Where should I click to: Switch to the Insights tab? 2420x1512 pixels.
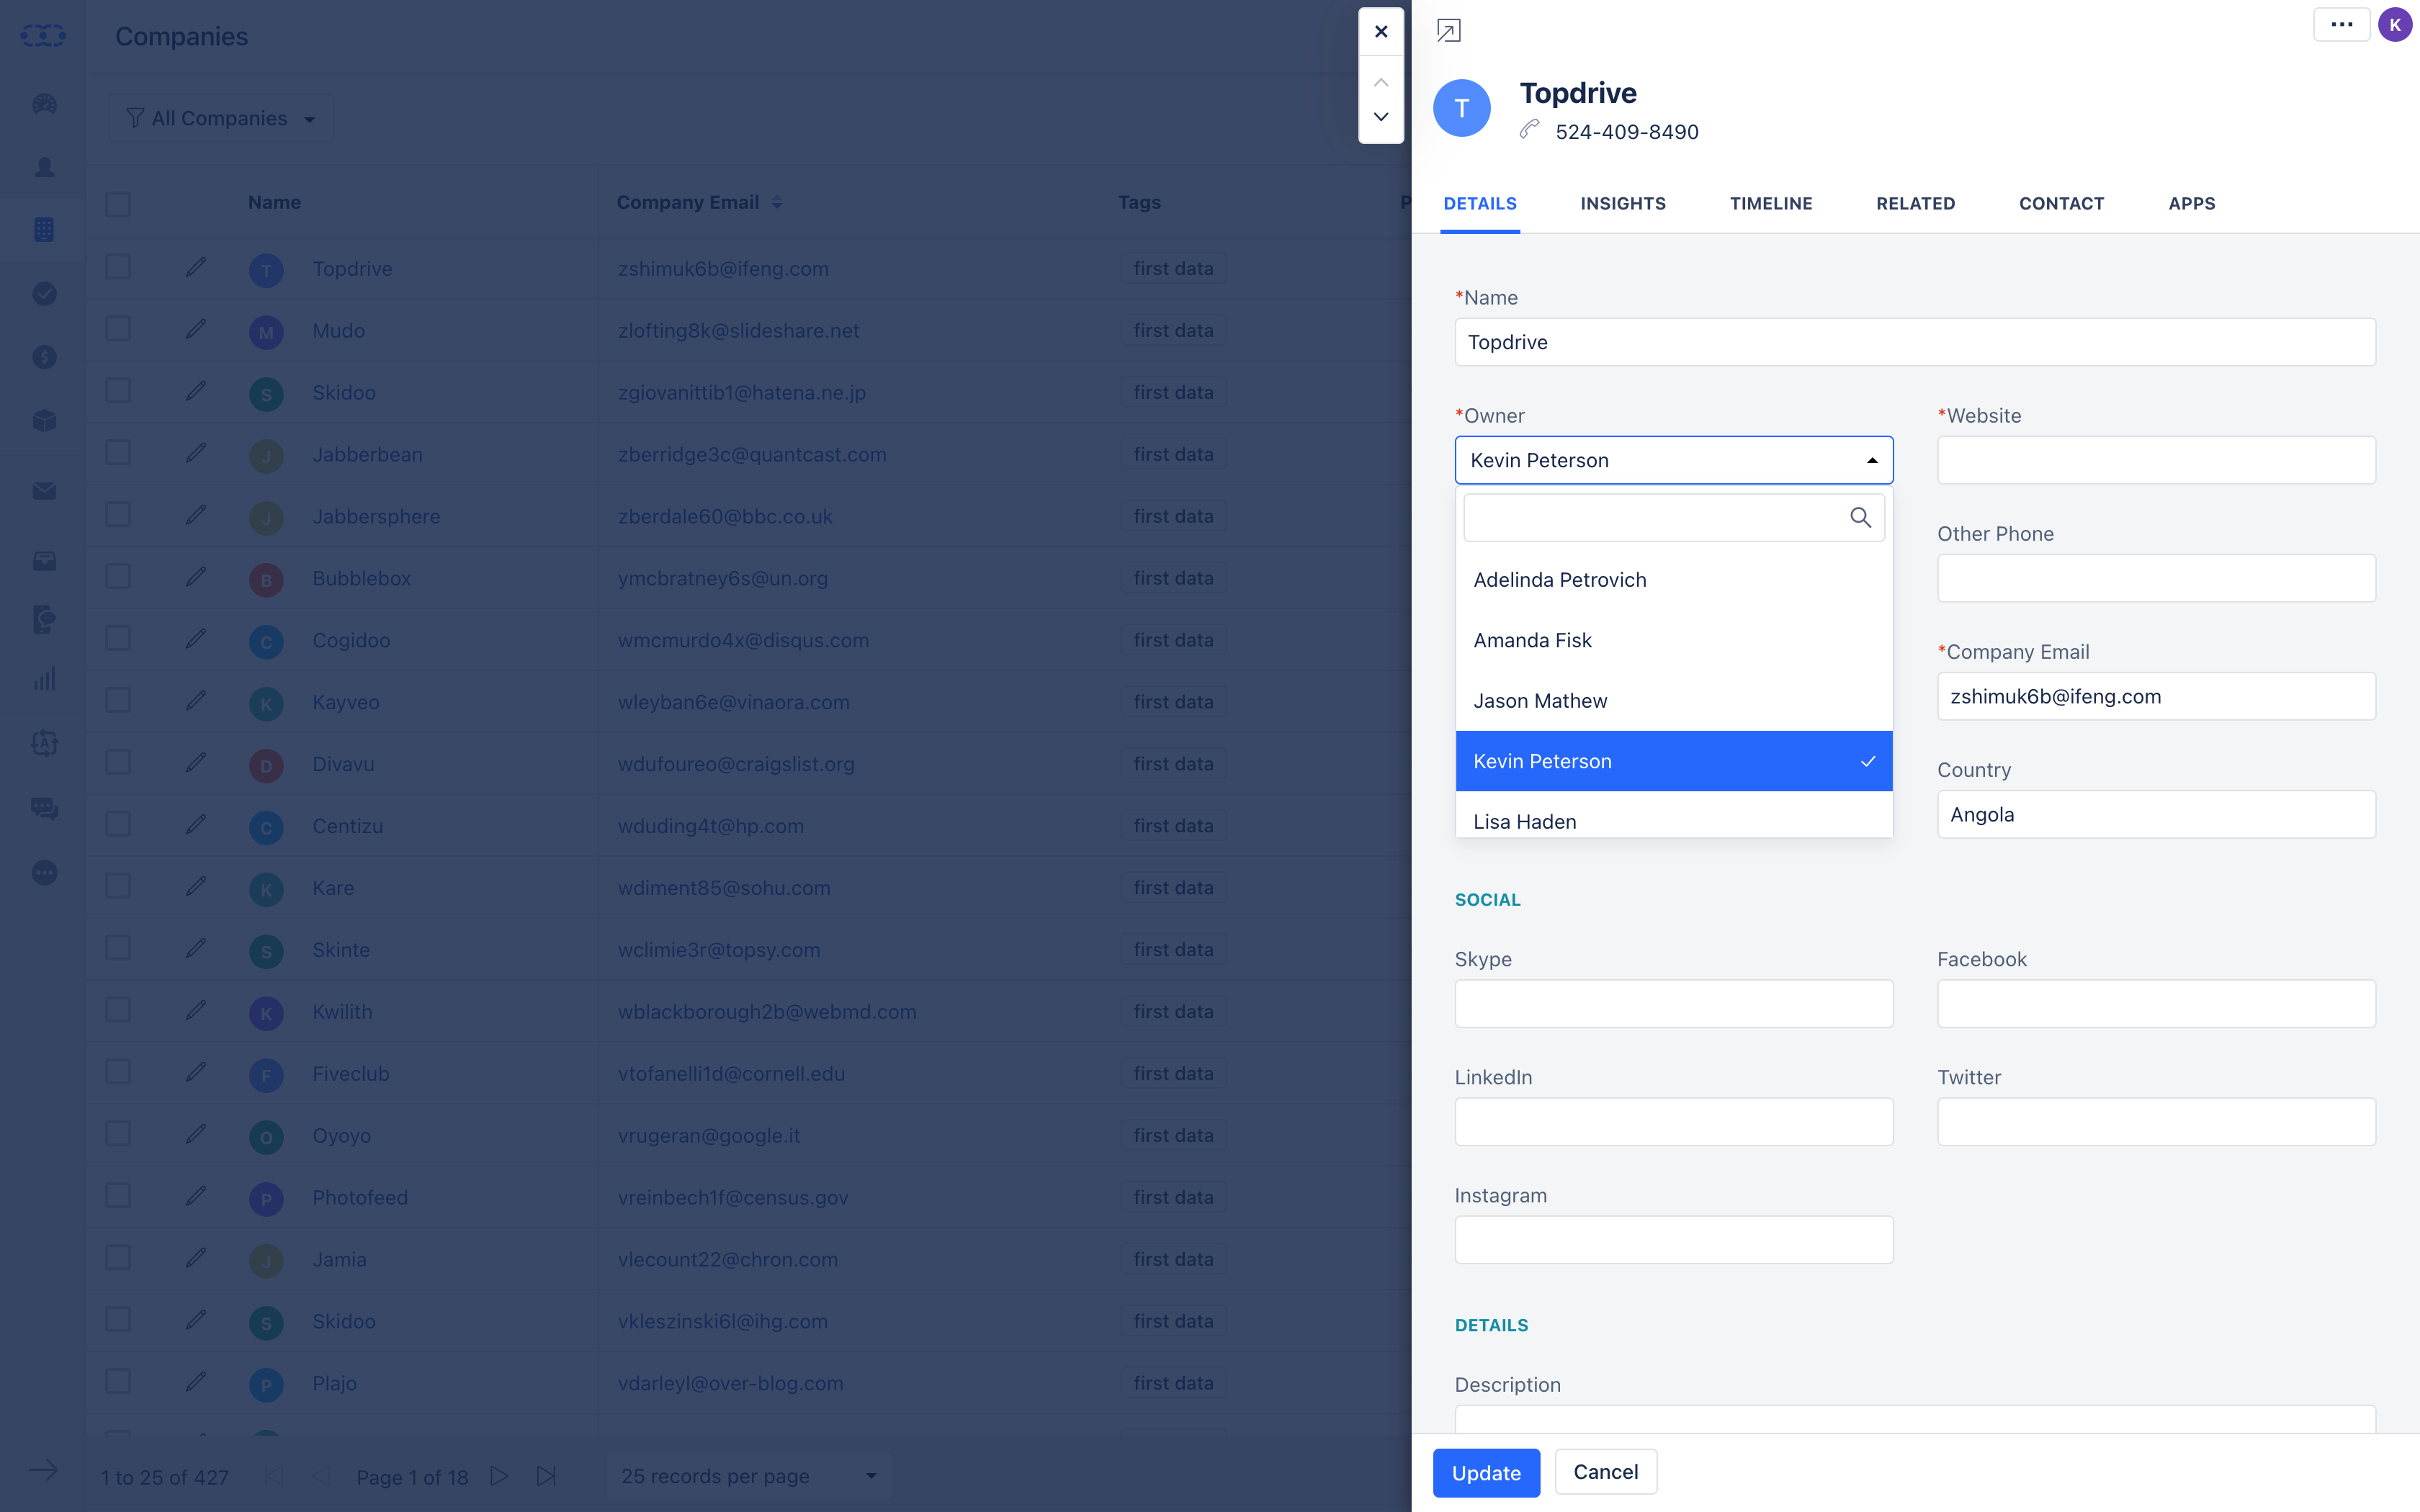tap(1622, 204)
